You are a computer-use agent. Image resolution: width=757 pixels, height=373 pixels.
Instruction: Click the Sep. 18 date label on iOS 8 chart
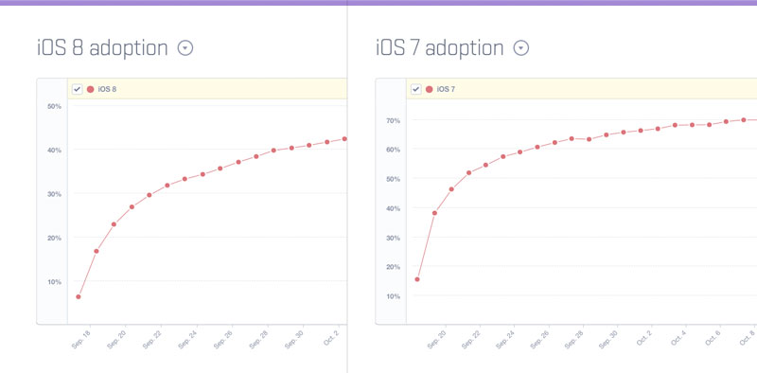81,340
